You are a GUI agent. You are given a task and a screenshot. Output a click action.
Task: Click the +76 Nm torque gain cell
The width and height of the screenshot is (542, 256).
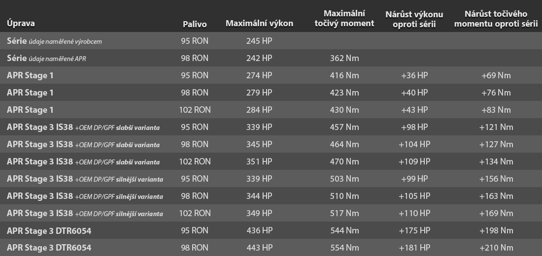pos(496,93)
